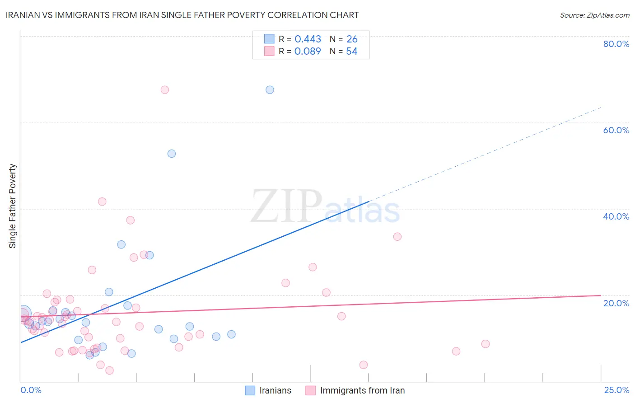Select the blue point near 53%
The width and height of the screenshot is (635, 403).
[x=172, y=154]
